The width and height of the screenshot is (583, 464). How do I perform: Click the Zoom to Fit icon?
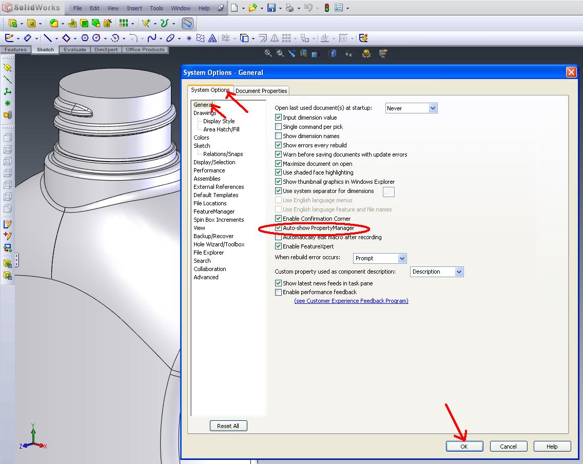pos(267,53)
